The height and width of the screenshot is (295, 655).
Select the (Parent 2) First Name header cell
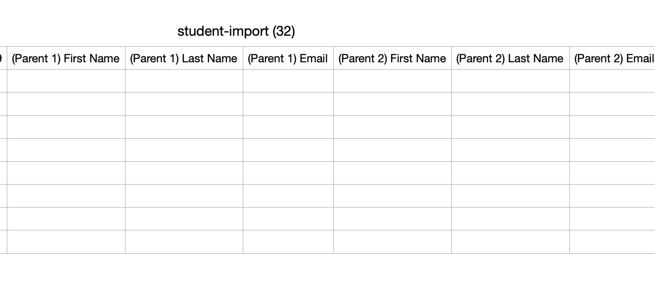[x=393, y=58]
